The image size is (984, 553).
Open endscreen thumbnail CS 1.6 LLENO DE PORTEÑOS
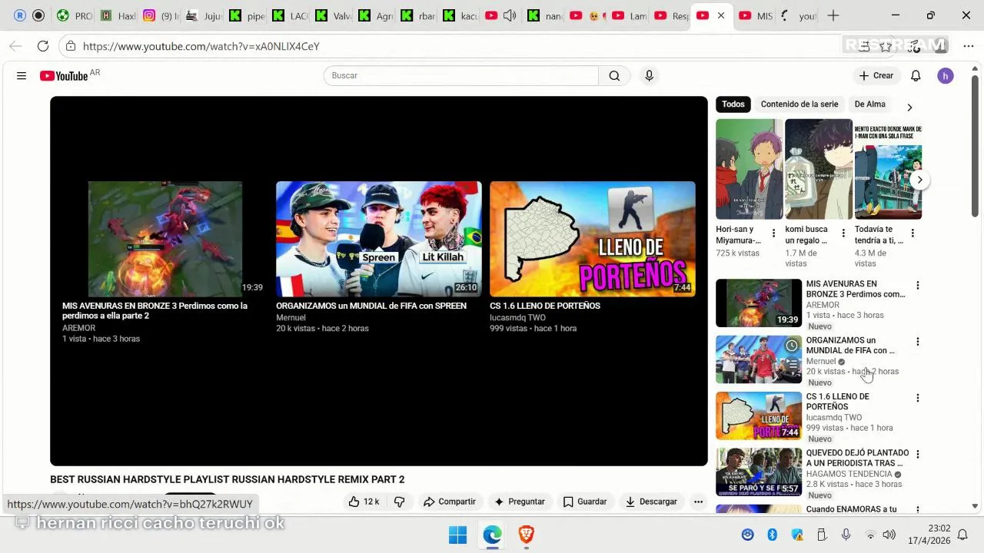click(x=593, y=239)
